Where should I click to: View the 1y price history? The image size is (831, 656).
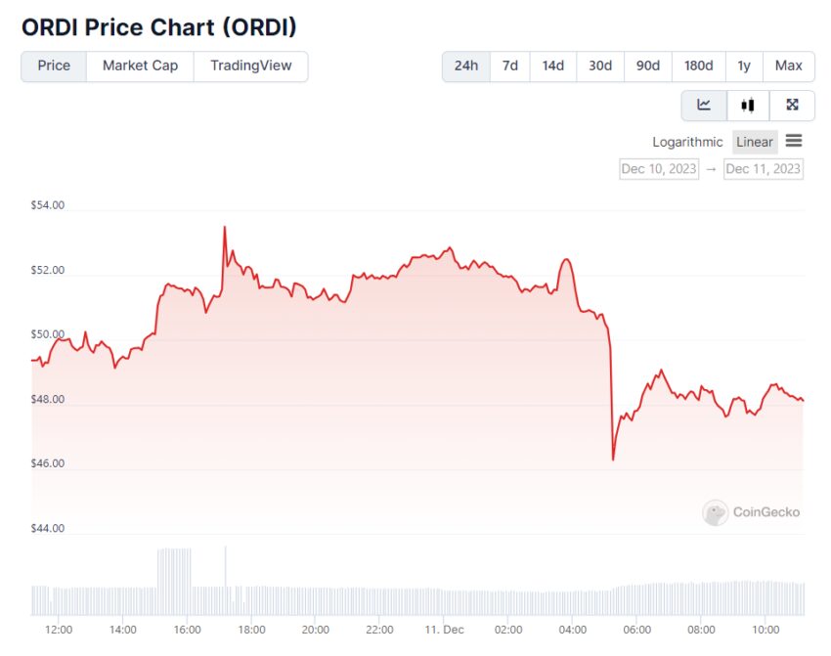pyautogui.click(x=744, y=66)
